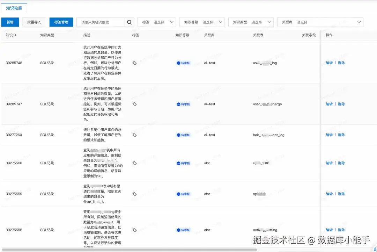Click ai-test library cell in row 39285748
This screenshot has width=377, height=252.
click(x=209, y=63)
